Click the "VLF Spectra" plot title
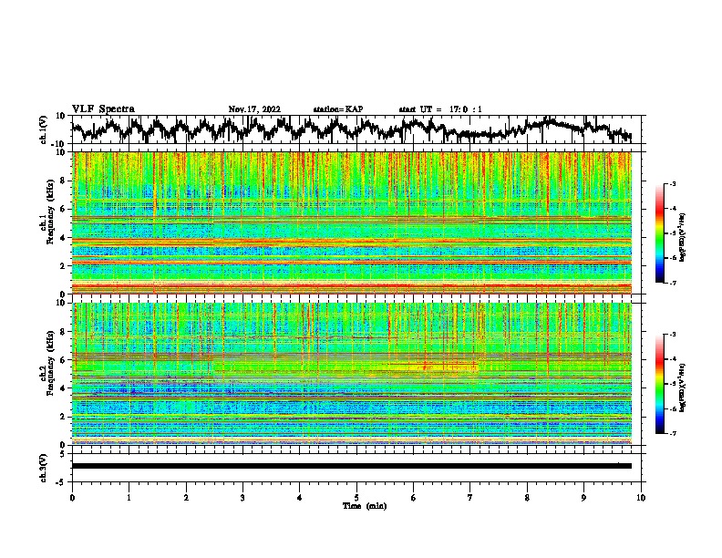Image resolution: width=722 pixels, height=558 pixels. [103, 109]
